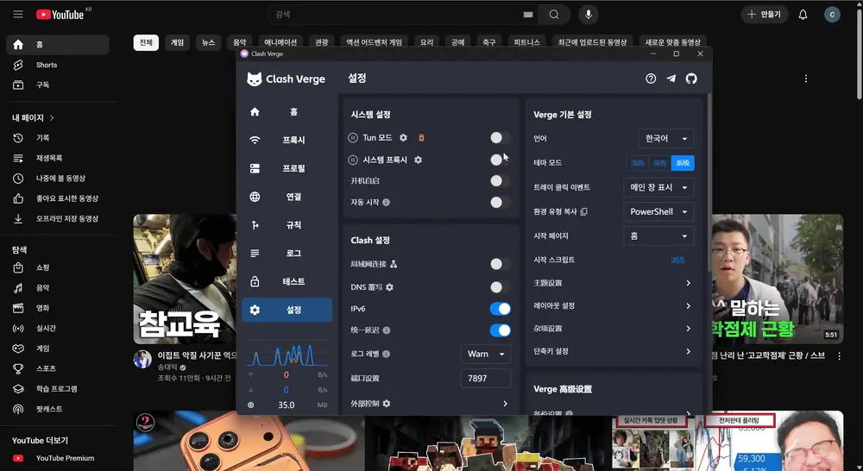Select the middle dark theme mode button
The width and height of the screenshot is (863, 471).
click(x=660, y=163)
